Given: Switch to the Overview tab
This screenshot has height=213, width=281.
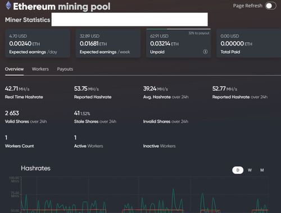Looking at the screenshot, I should 15,69.
